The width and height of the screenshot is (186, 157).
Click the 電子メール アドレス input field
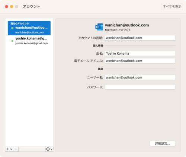pyautogui.click(x=140, y=61)
